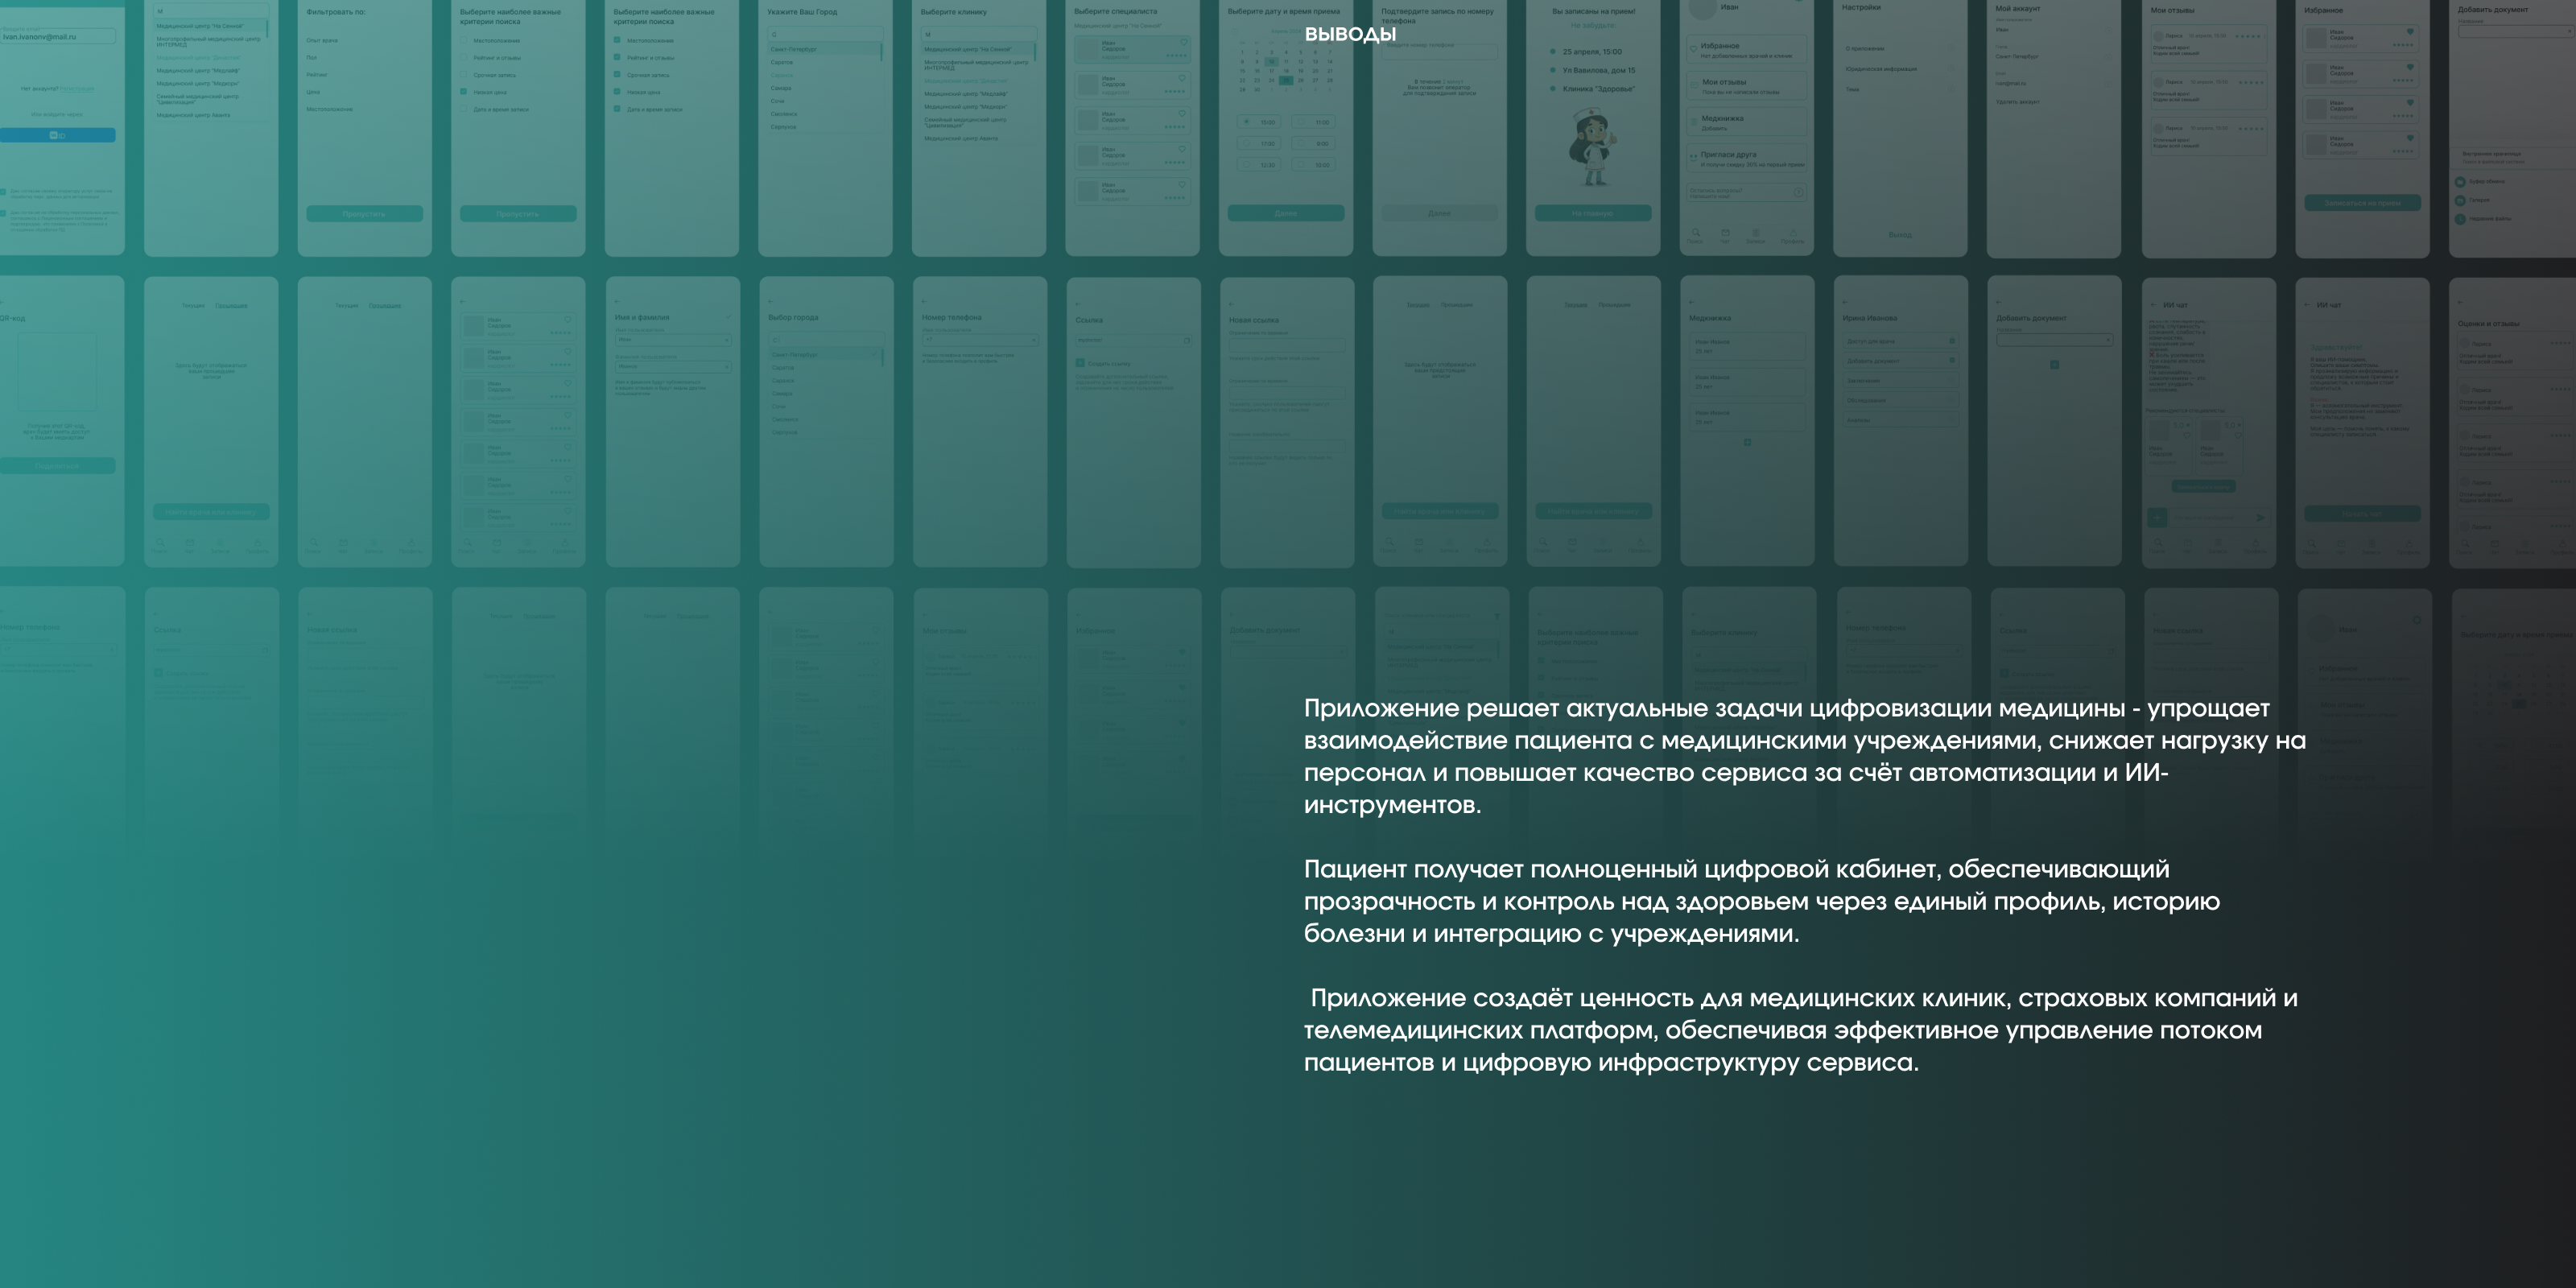Tap the Поиск magnifier icon in bottom nav
The width and height of the screenshot is (2576, 1288).
point(1695,232)
